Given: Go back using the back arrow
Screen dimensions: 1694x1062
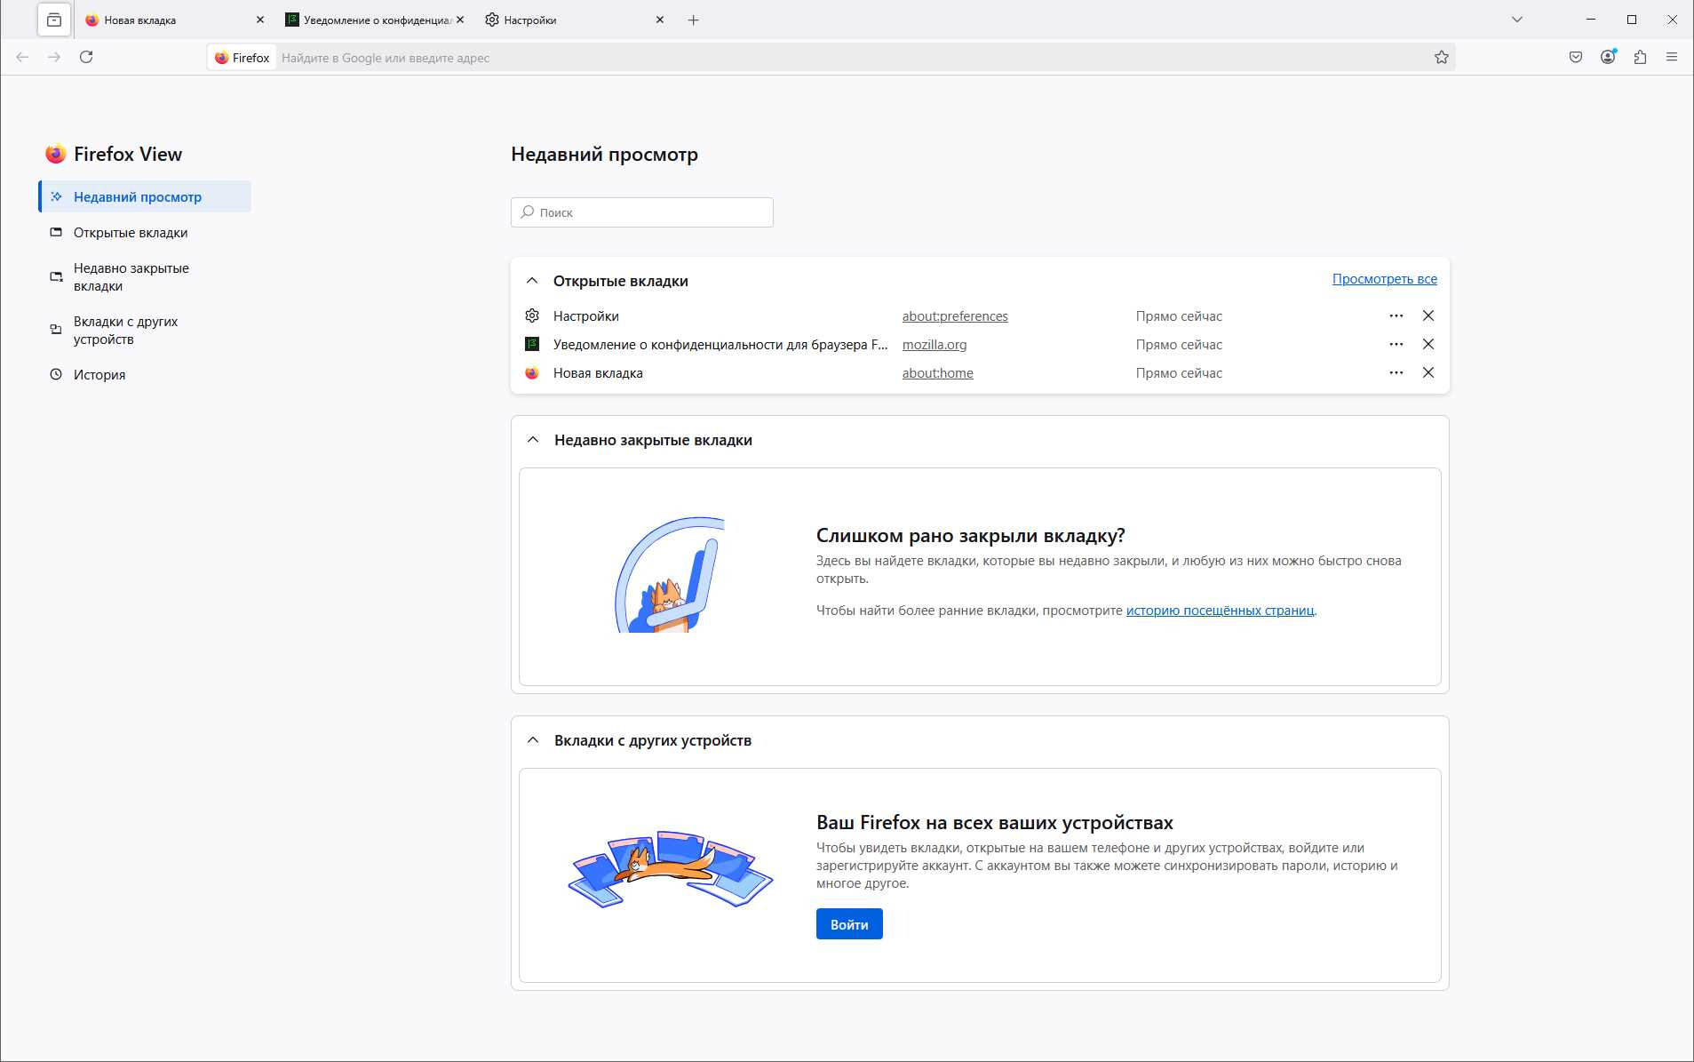Looking at the screenshot, I should pyautogui.click(x=23, y=57).
